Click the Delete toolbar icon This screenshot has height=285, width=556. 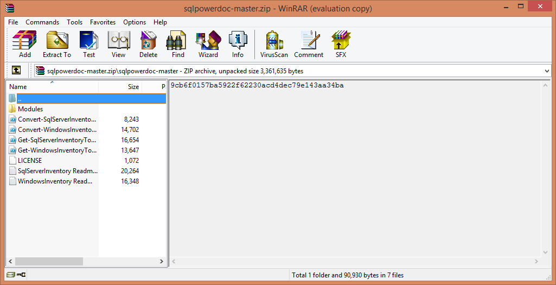148,44
